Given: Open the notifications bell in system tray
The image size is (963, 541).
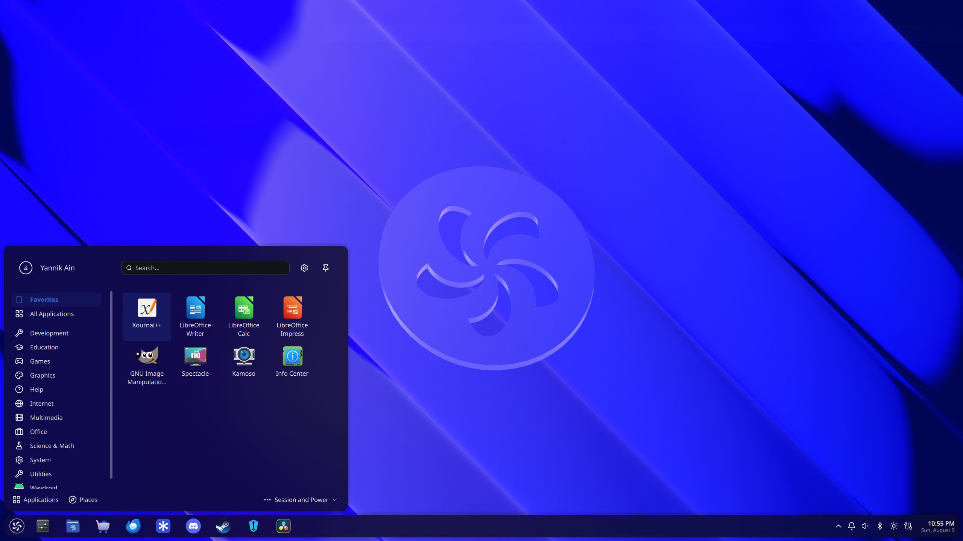Looking at the screenshot, I should click(852, 526).
